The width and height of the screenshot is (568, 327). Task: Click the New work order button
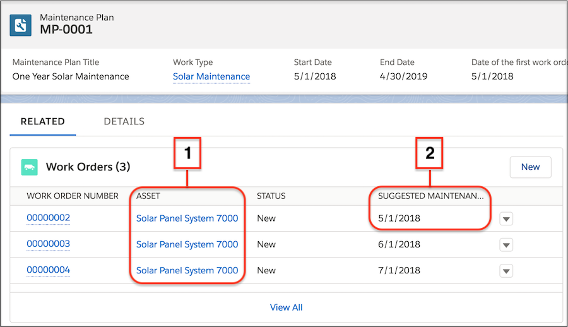tap(530, 167)
